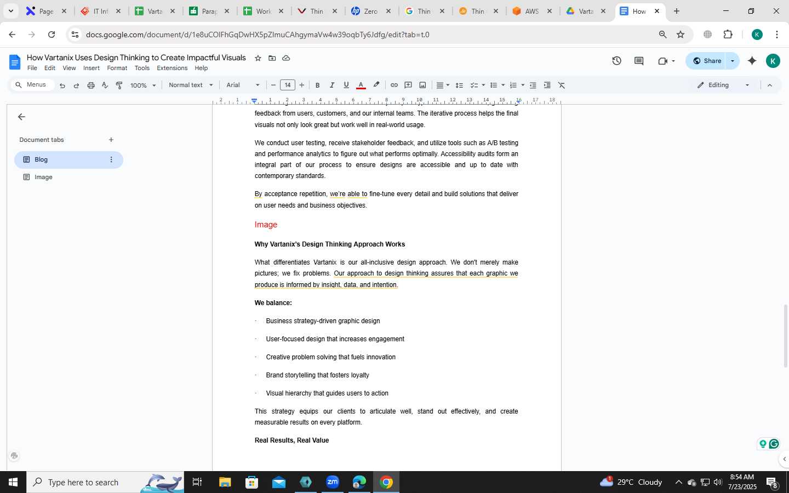
Task: Toggle numbered list formatting
Action: pos(513,85)
